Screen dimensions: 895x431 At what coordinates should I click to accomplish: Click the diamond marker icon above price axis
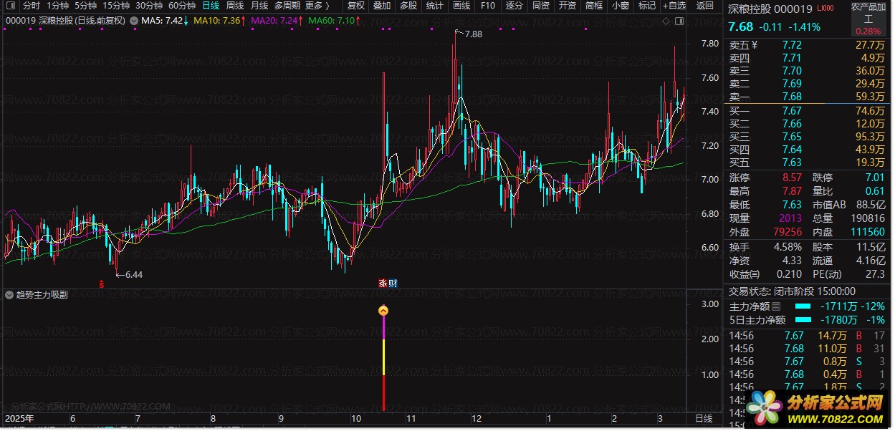666,21
